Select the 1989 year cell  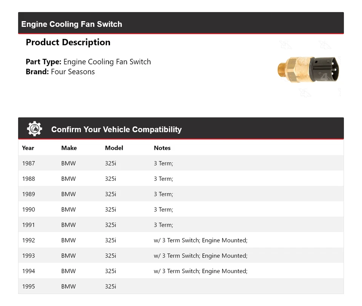click(28, 194)
